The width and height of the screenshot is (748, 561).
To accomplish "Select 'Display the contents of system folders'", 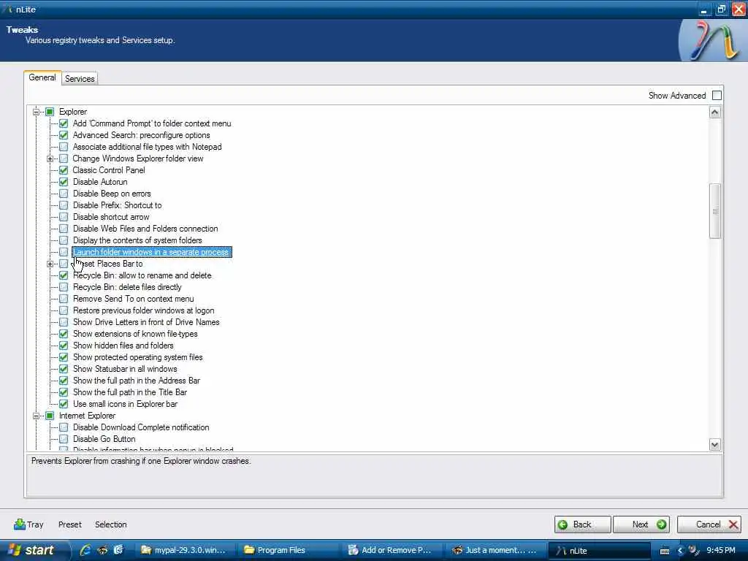I will (137, 240).
